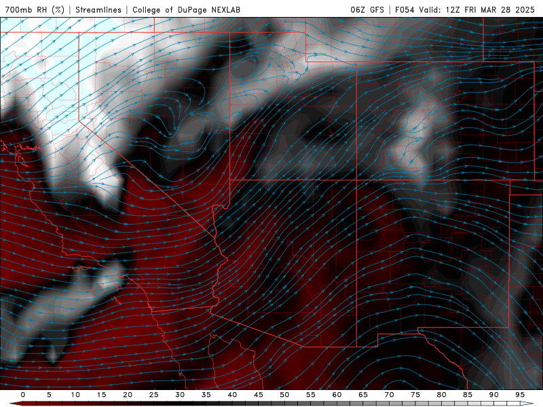This screenshot has height=407, width=543.
Task: Click the "40" colorbar scale label
Action: pyautogui.click(x=232, y=395)
